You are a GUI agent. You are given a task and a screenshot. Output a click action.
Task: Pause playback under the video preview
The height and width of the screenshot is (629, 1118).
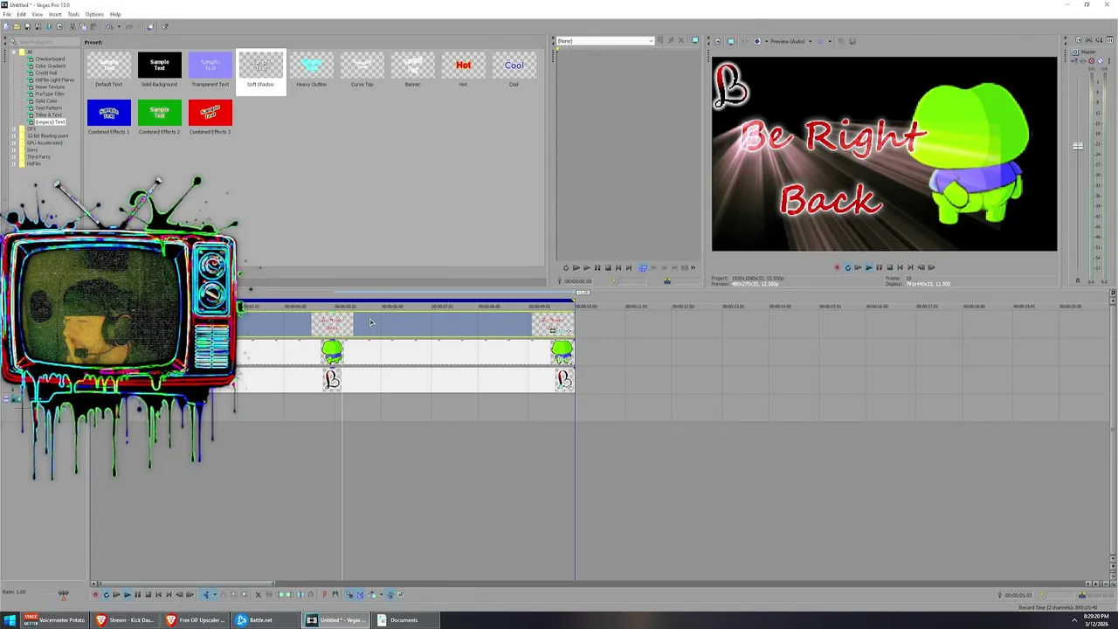(879, 267)
